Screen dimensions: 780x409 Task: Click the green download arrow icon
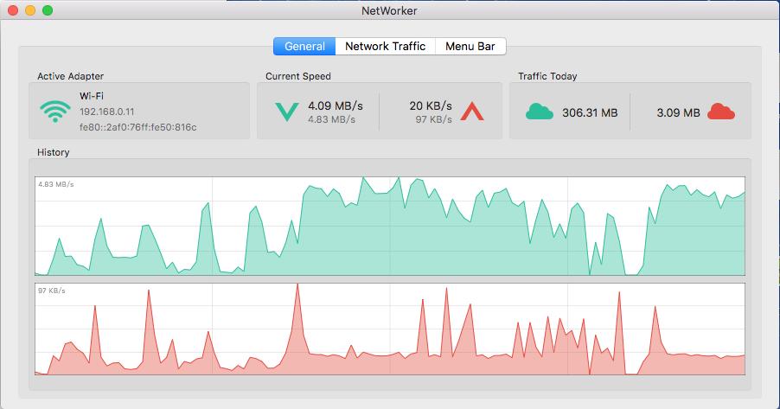pos(284,112)
